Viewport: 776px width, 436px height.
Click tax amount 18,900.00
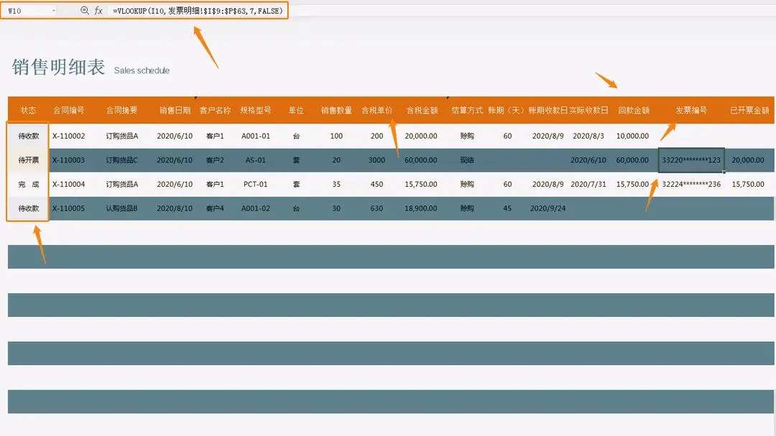coord(421,208)
